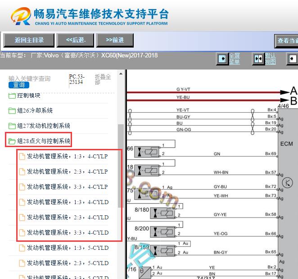Screen dimensions: 298x279
Task: Open 发动机管理系统，3:3，4-CYLD
Action: tap(68, 233)
